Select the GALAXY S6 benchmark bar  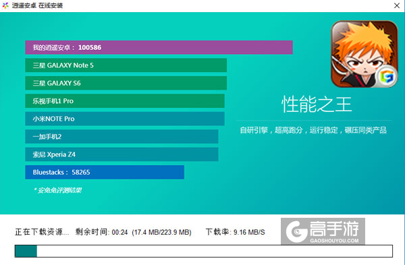click(126, 83)
